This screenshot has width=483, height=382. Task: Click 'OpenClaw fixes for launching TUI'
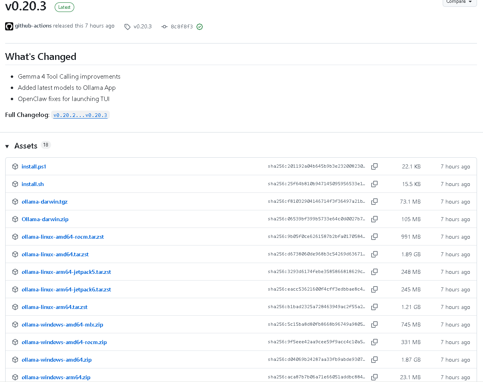(x=63, y=99)
